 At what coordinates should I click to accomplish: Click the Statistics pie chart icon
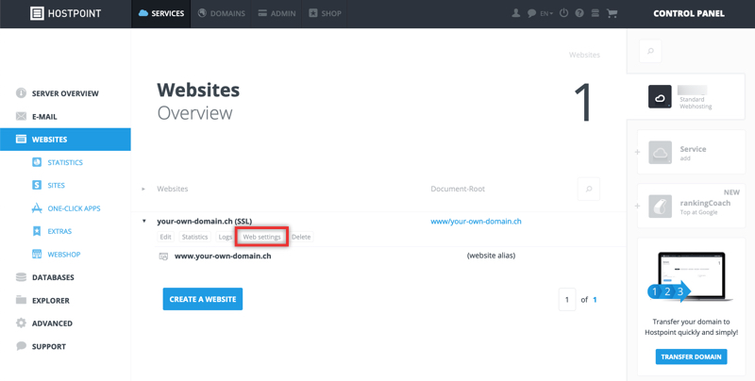[x=37, y=162]
